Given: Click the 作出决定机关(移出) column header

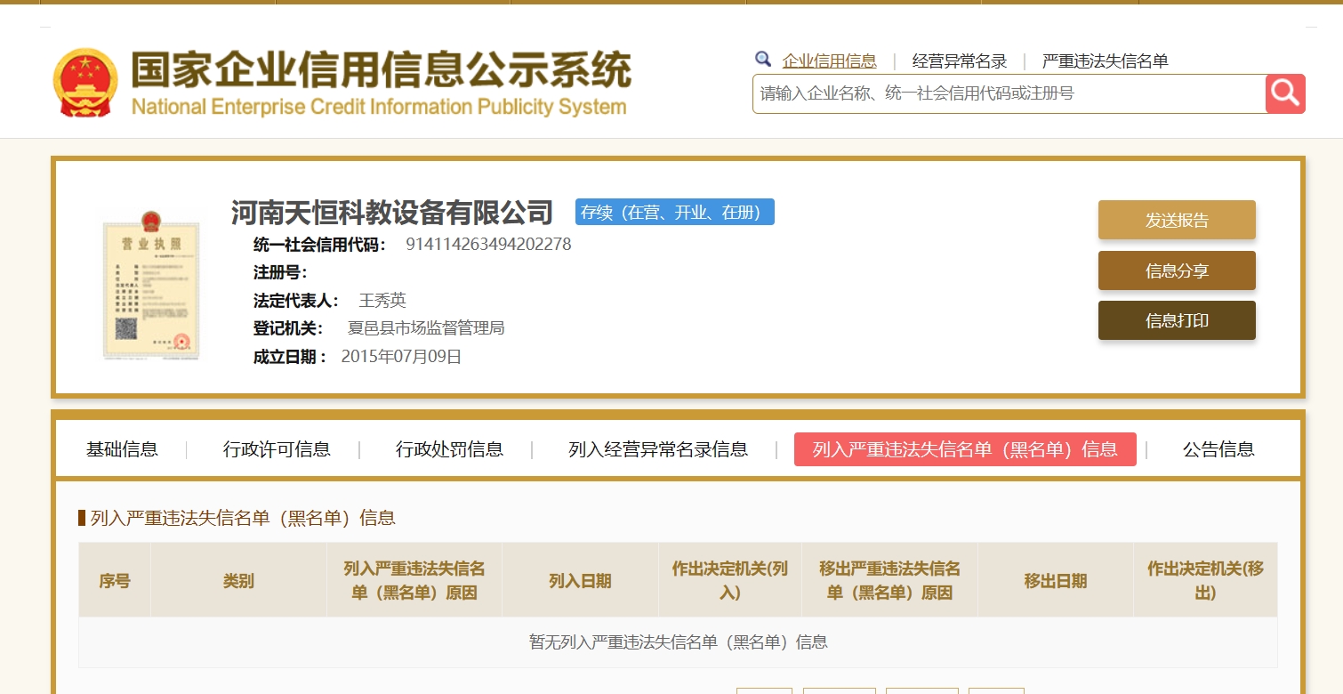Looking at the screenshot, I should (x=1205, y=581).
